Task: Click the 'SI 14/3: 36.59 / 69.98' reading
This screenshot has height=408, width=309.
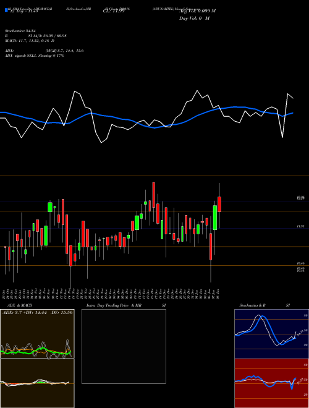Action: point(47,36)
